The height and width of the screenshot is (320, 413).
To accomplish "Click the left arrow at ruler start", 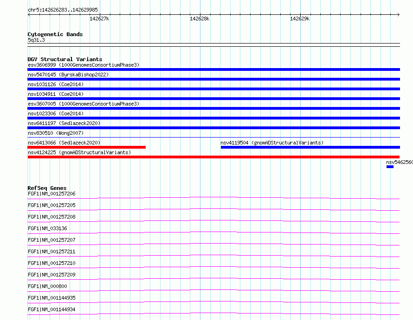I will pos(29,14).
